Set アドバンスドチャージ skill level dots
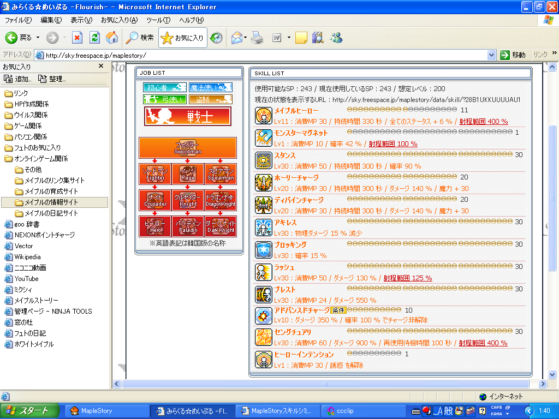 (x=374, y=309)
